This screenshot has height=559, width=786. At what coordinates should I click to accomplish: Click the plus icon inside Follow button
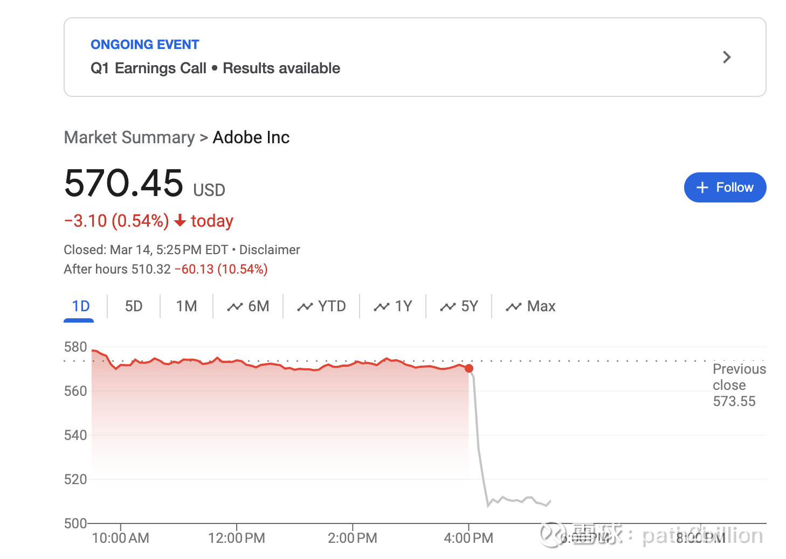pos(702,187)
